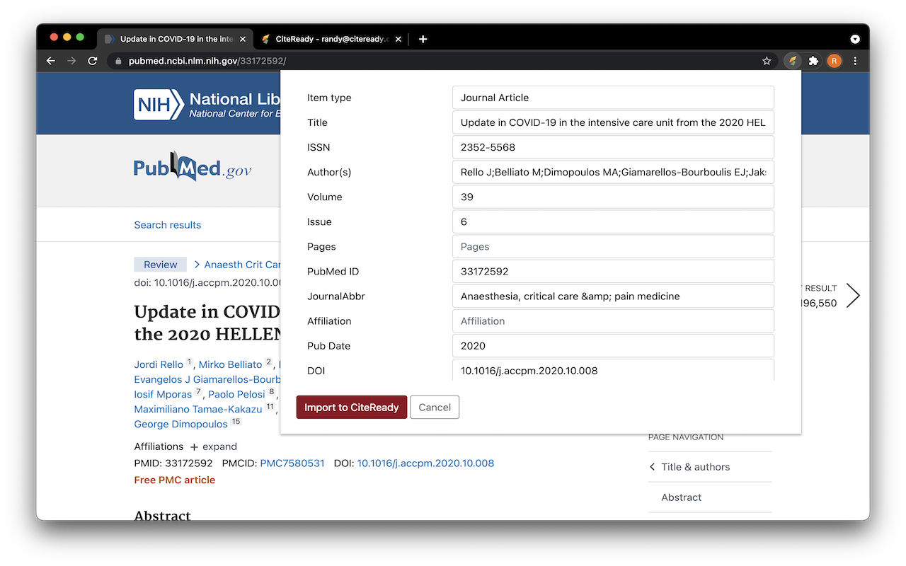Jump to Title & authors in page navigation

coord(695,467)
